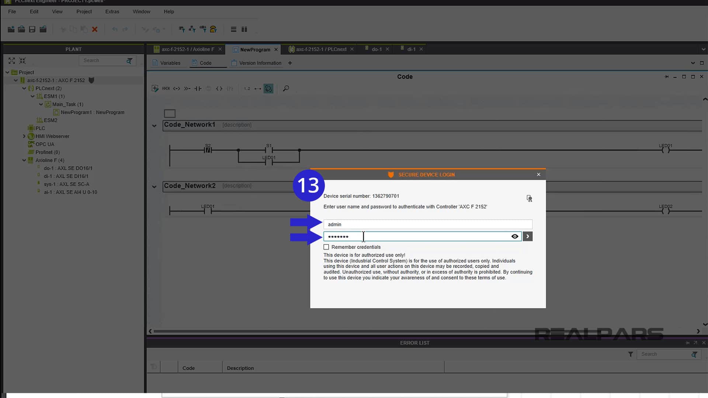The width and height of the screenshot is (708, 398).
Task: Click the device filter icon in main toolbar
Action: click(181, 29)
